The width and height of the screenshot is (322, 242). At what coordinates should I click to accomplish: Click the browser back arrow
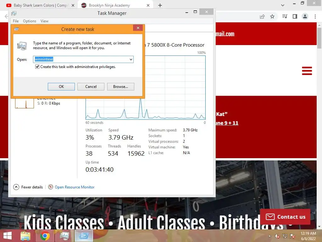[x=6, y=16]
